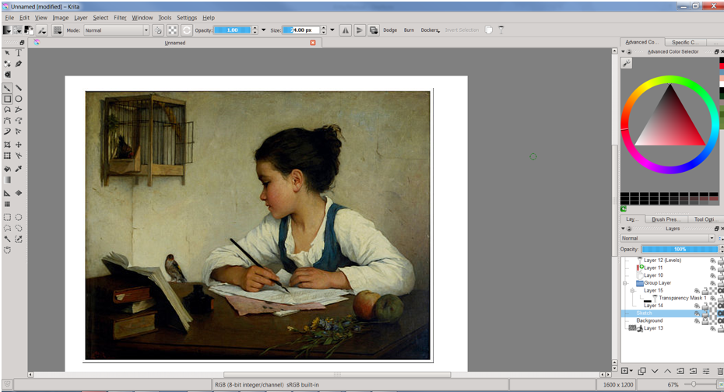Select the Crop tool

(x=7, y=145)
